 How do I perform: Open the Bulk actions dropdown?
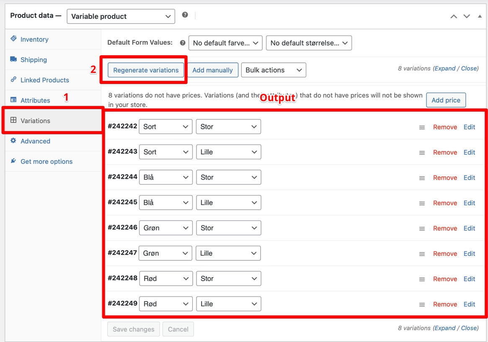(274, 70)
